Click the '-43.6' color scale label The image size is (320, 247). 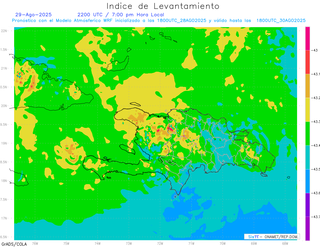[x=316, y=193]
